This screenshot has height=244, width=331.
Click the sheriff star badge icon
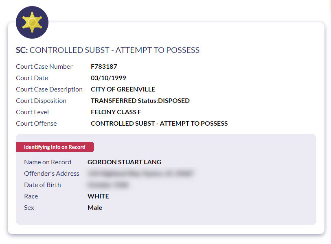click(32, 22)
